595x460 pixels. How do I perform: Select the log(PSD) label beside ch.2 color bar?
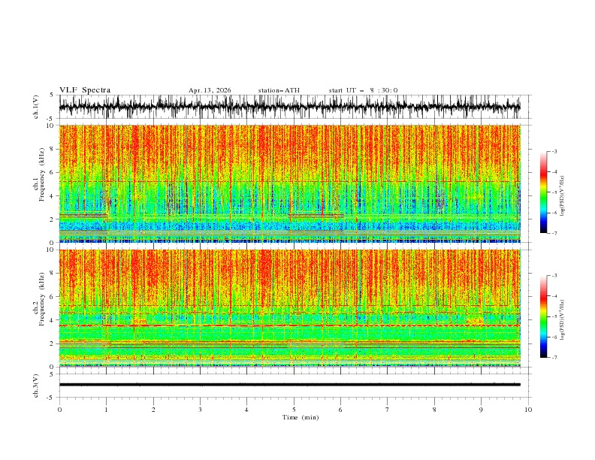[562, 319]
